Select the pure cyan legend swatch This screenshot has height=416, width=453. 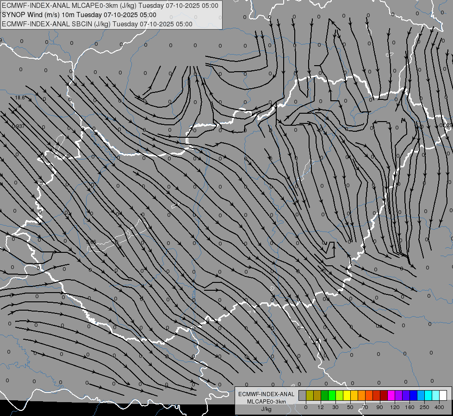[x=428, y=395]
